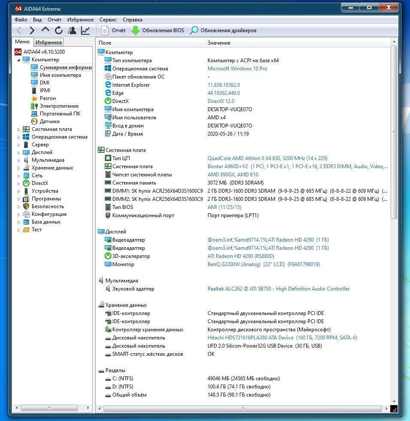
Task: Expand the Сеть tree node
Action: 18,176
